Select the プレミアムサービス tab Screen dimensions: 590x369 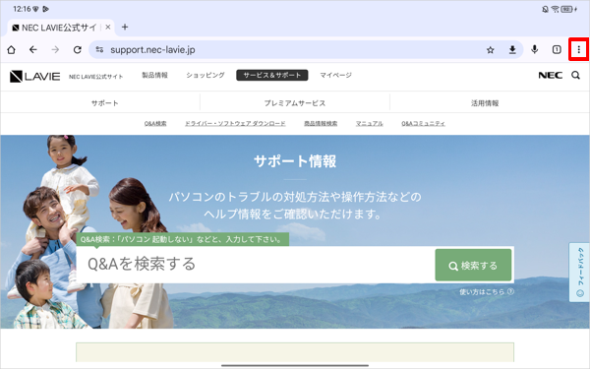295,102
